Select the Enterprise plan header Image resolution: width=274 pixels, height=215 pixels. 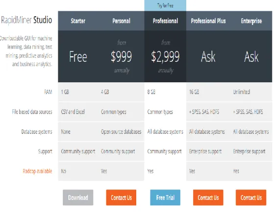pyautogui.click(x=251, y=21)
